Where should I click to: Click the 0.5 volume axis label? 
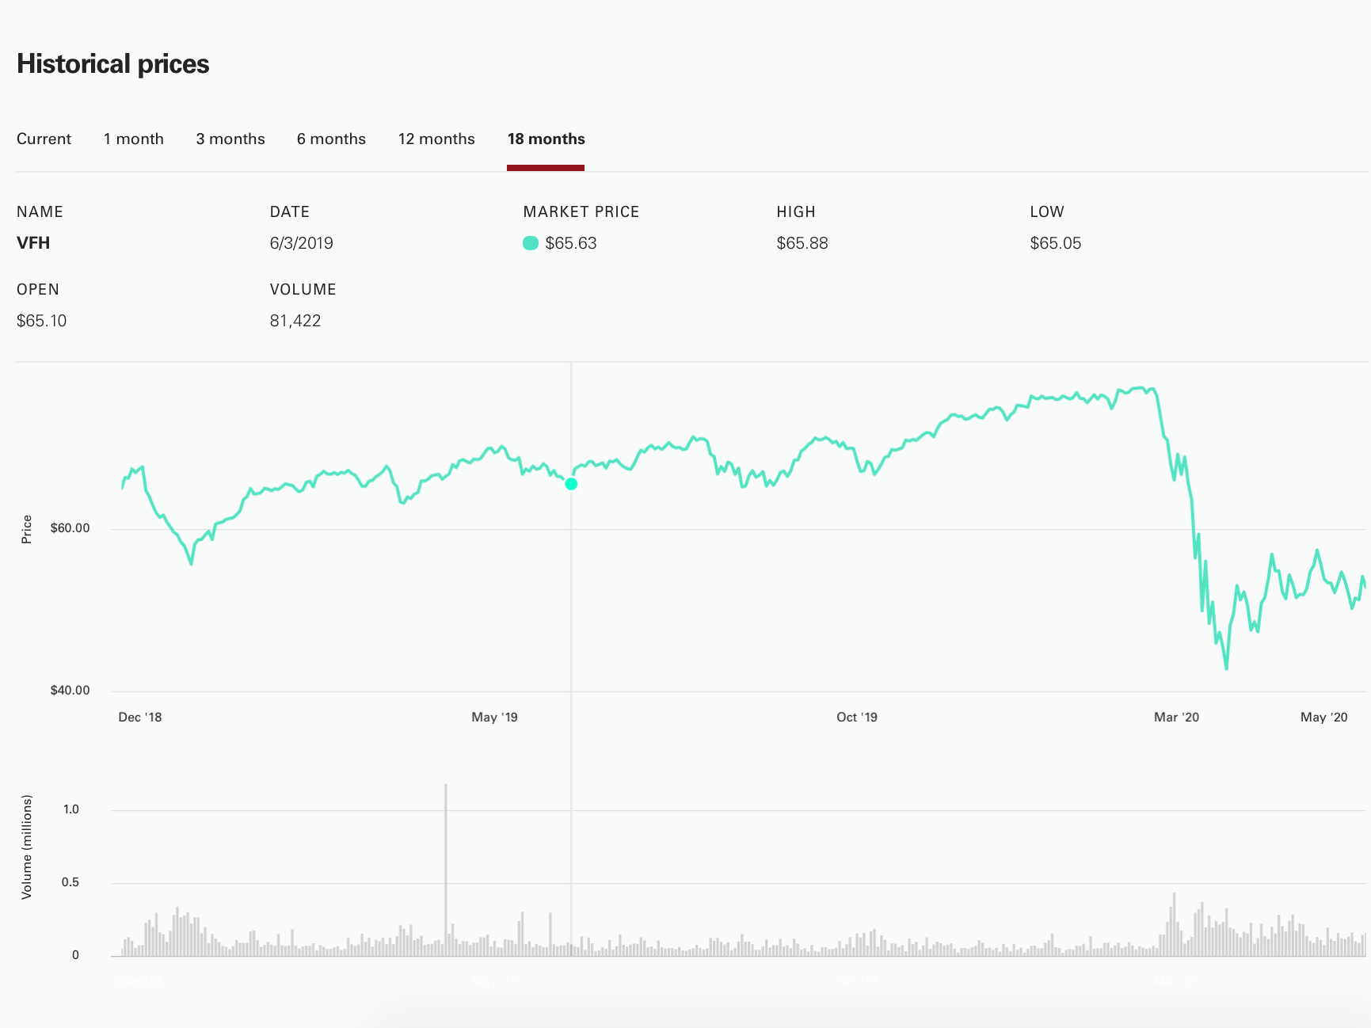click(x=70, y=881)
